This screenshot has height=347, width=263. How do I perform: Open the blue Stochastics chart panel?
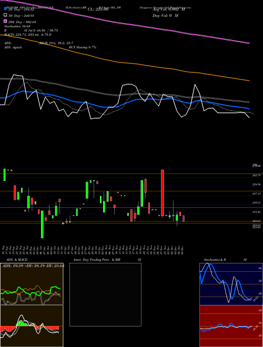231,284
